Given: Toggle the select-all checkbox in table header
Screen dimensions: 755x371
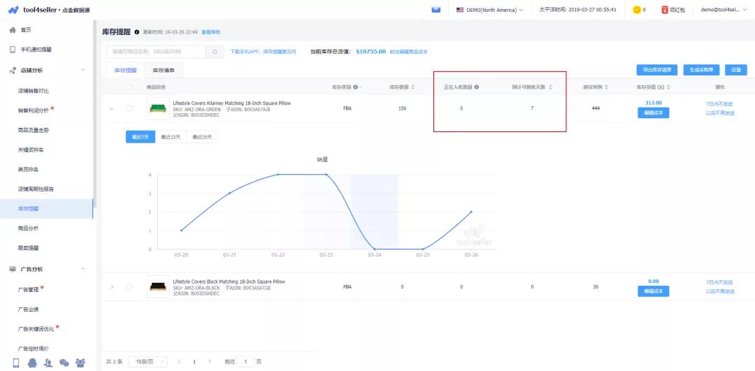Looking at the screenshot, I should [129, 87].
